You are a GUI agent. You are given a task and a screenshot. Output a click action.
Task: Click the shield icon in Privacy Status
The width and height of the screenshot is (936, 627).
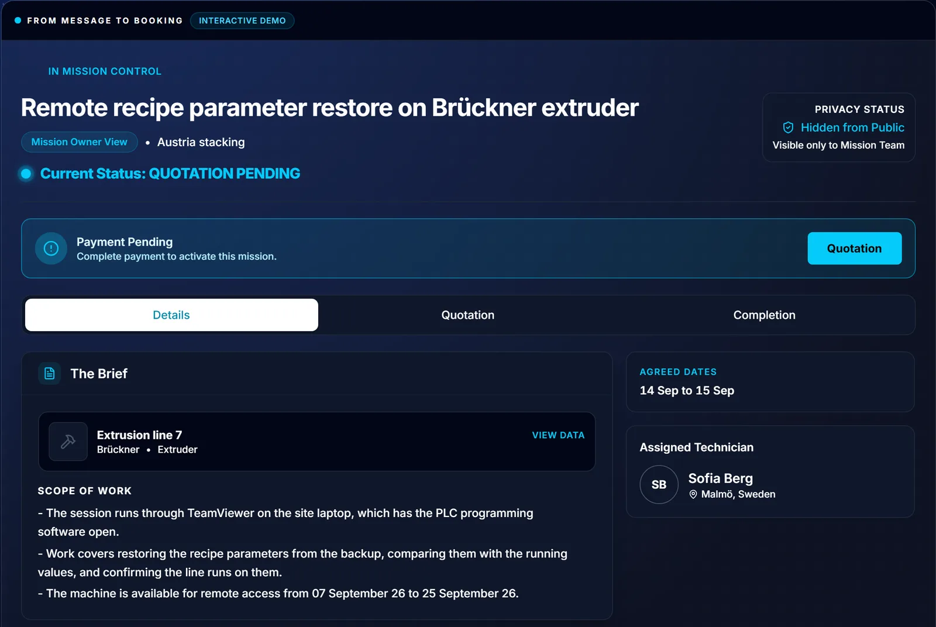pos(788,128)
